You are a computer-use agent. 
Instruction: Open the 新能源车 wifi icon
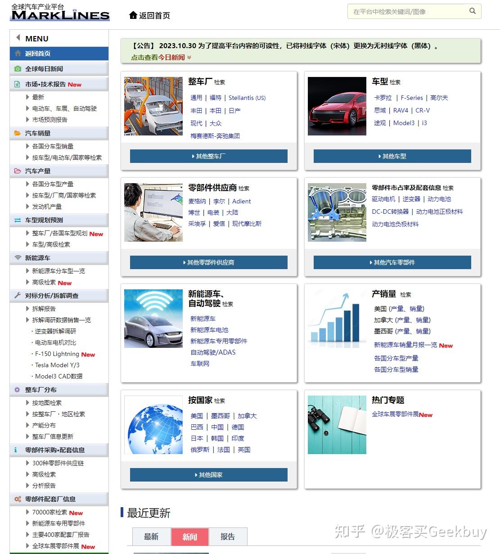coord(16,258)
